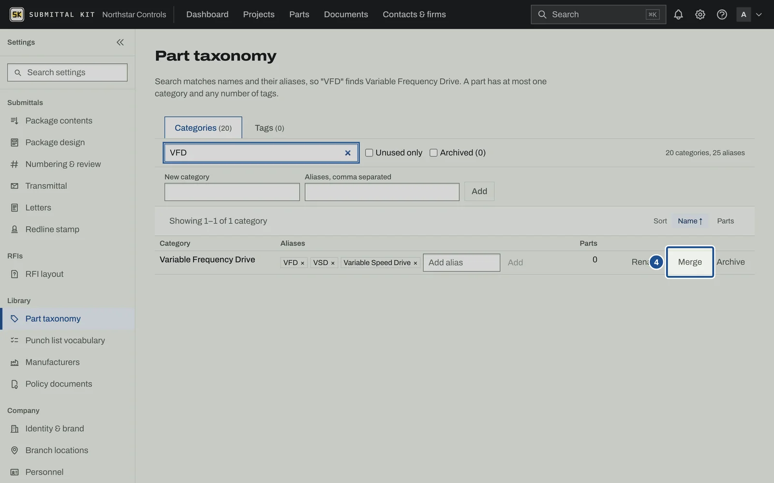This screenshot has width=774, height=483.
Task: Open Branch locations settings
Action: (67, 450)
